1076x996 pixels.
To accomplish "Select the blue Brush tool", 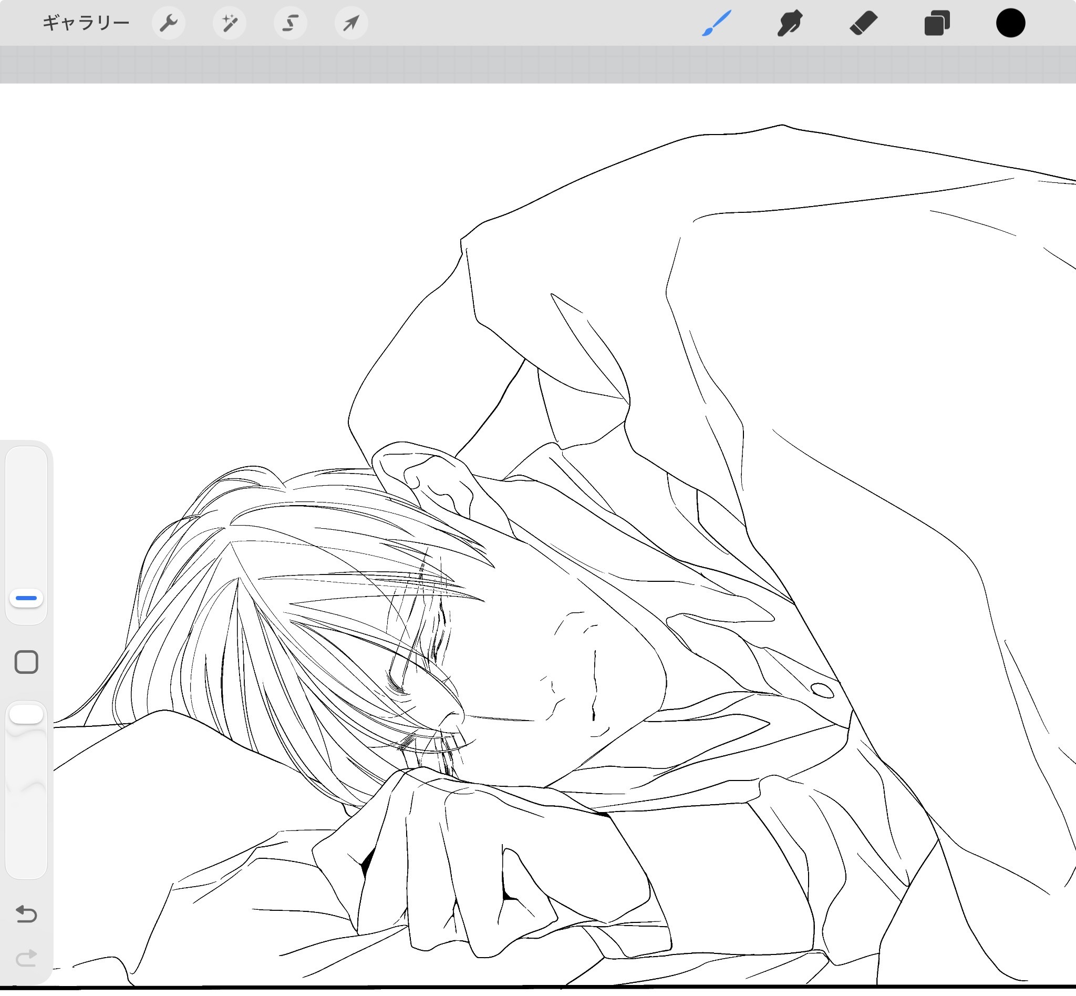I will (x=716, y=23).
